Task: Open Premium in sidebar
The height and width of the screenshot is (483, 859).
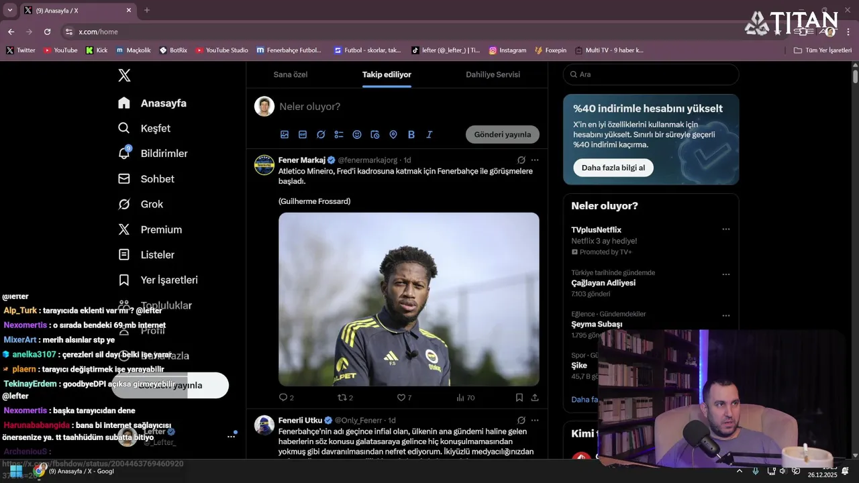Action: point(150,229)
